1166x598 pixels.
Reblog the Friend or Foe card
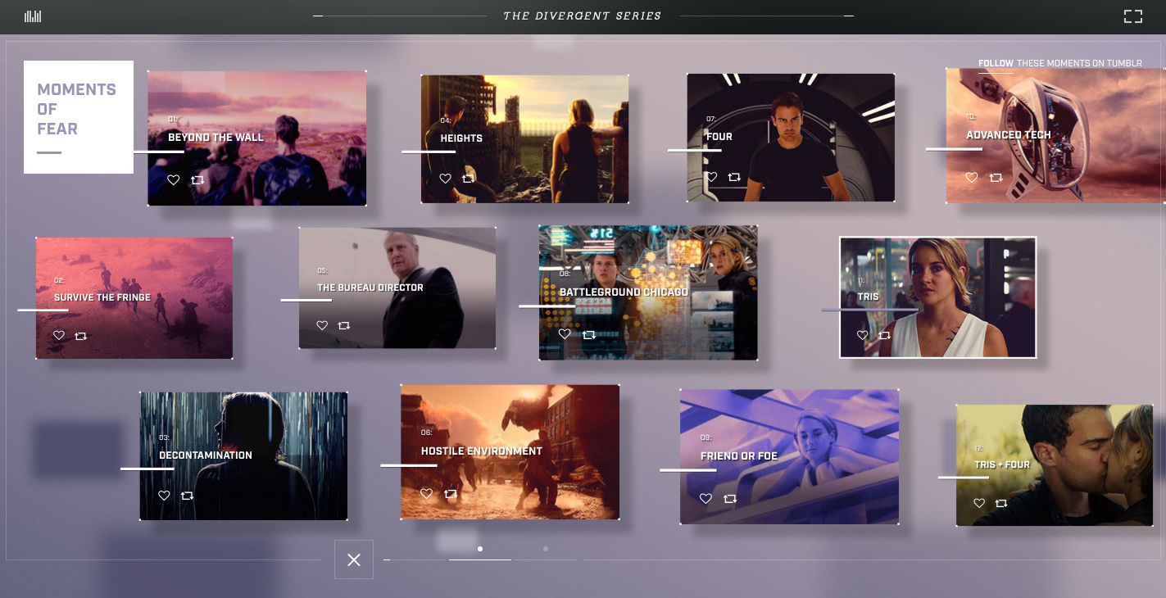point(730,498)
